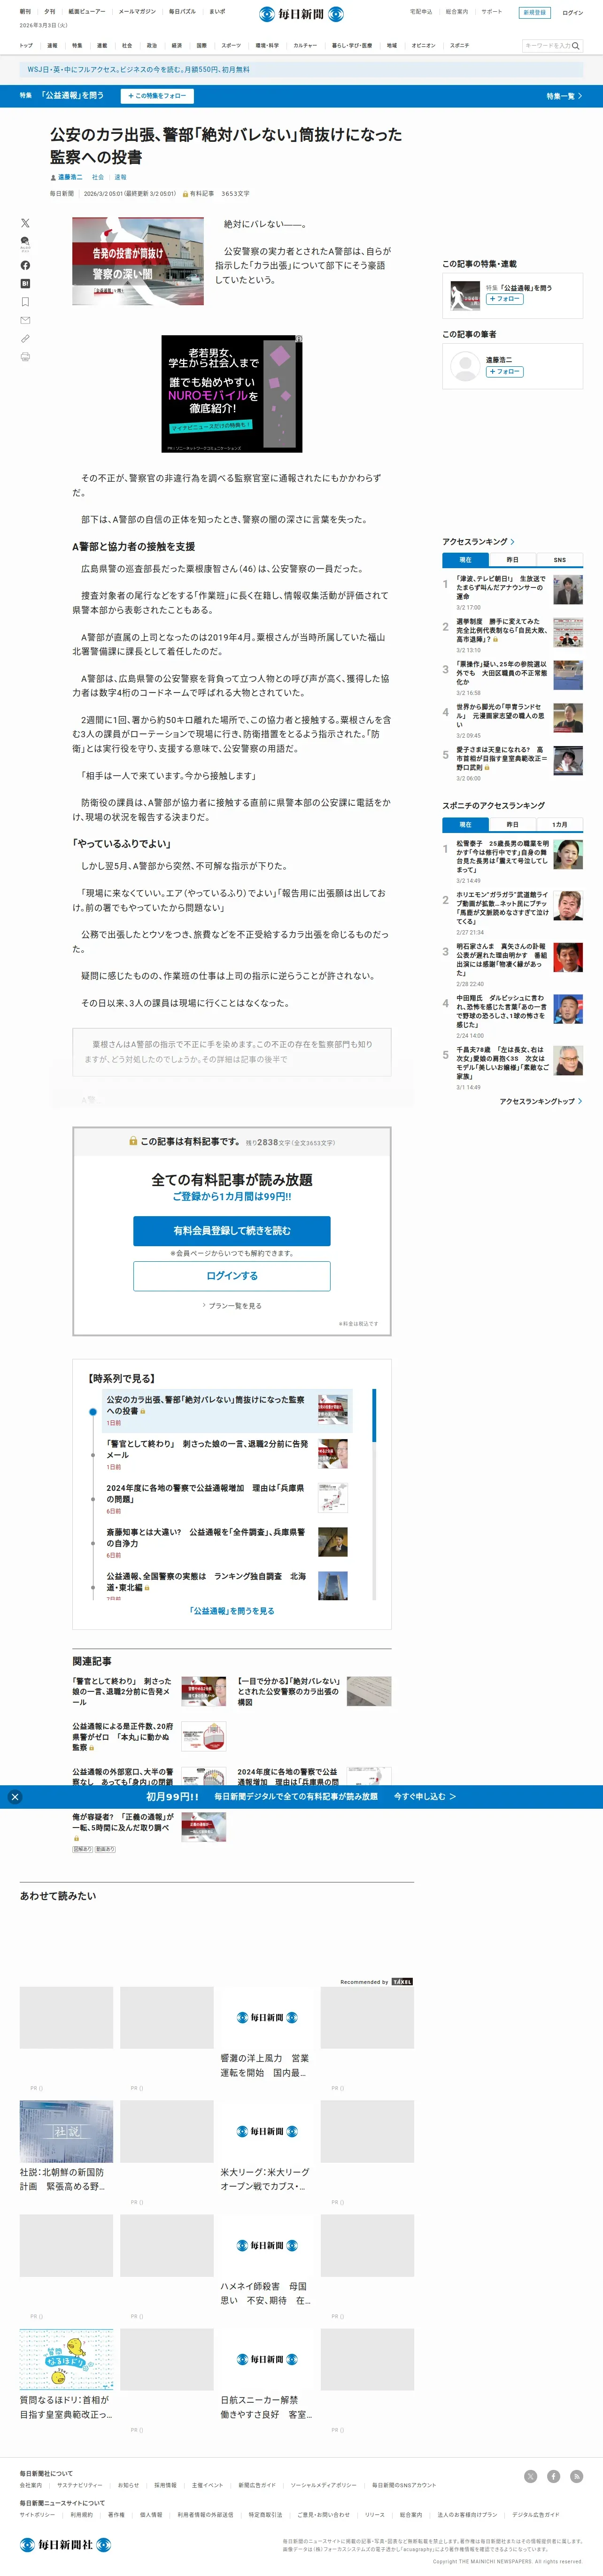Open the footer RSS feed icon
603x2576 pixels.
[576, 2475]
